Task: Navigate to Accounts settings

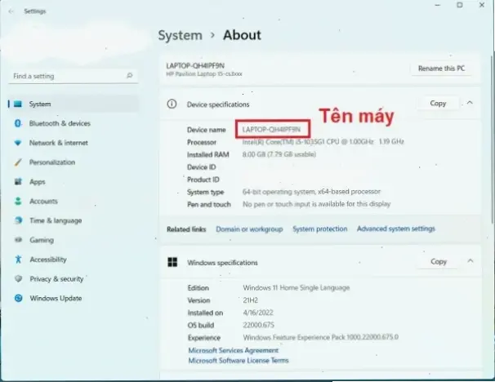Action: (x=73, y=202)
